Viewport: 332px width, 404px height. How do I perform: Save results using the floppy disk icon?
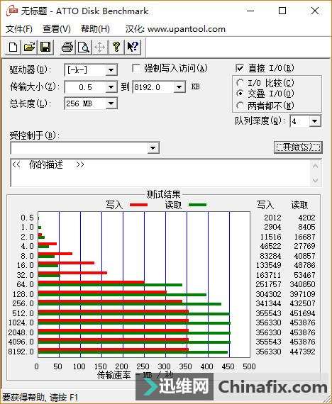(45, 47)
